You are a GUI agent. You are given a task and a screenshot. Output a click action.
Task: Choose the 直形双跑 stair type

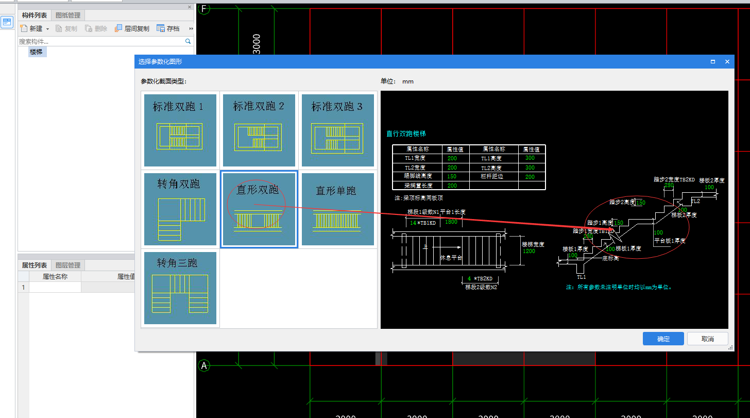[x=259, y=209]
